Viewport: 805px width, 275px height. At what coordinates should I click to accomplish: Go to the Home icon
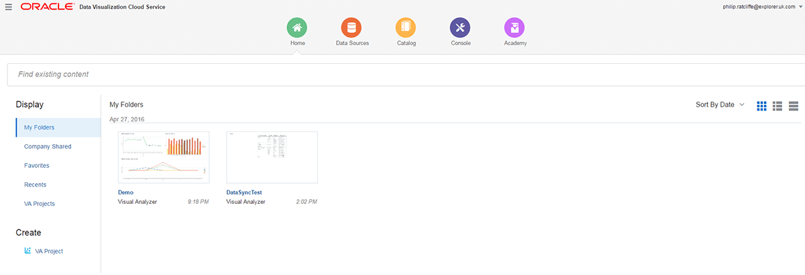point(297,27)
